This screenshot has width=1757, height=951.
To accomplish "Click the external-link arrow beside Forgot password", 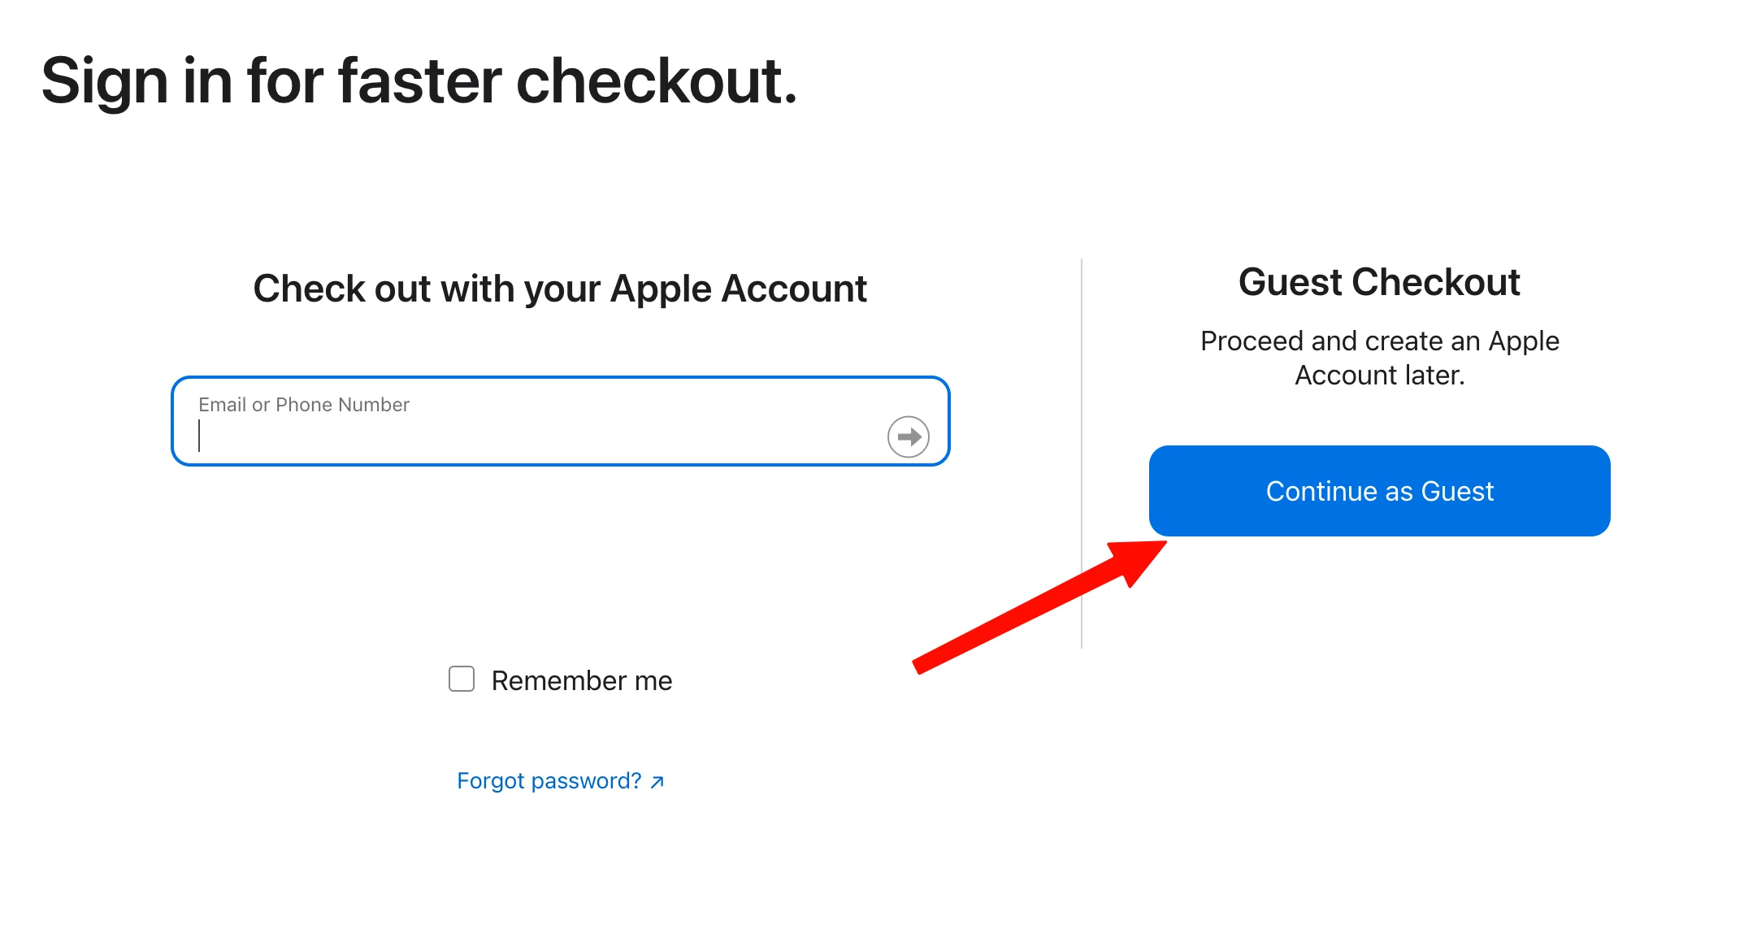I will (x=657, y=782).
